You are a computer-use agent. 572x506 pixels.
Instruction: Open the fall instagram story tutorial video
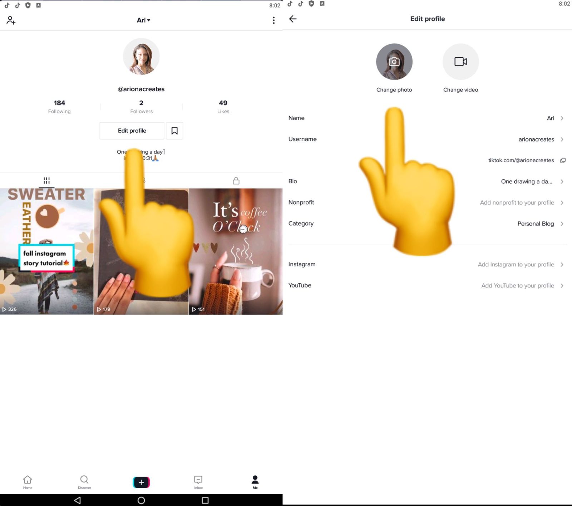coord(46,251)
